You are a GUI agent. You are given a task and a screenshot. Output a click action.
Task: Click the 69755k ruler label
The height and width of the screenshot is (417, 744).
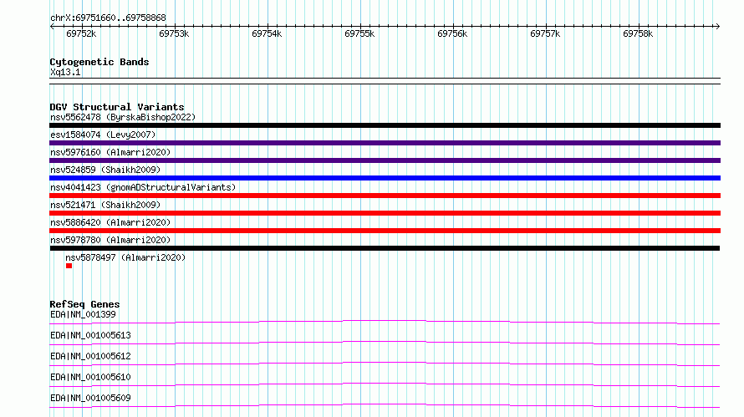359,33
